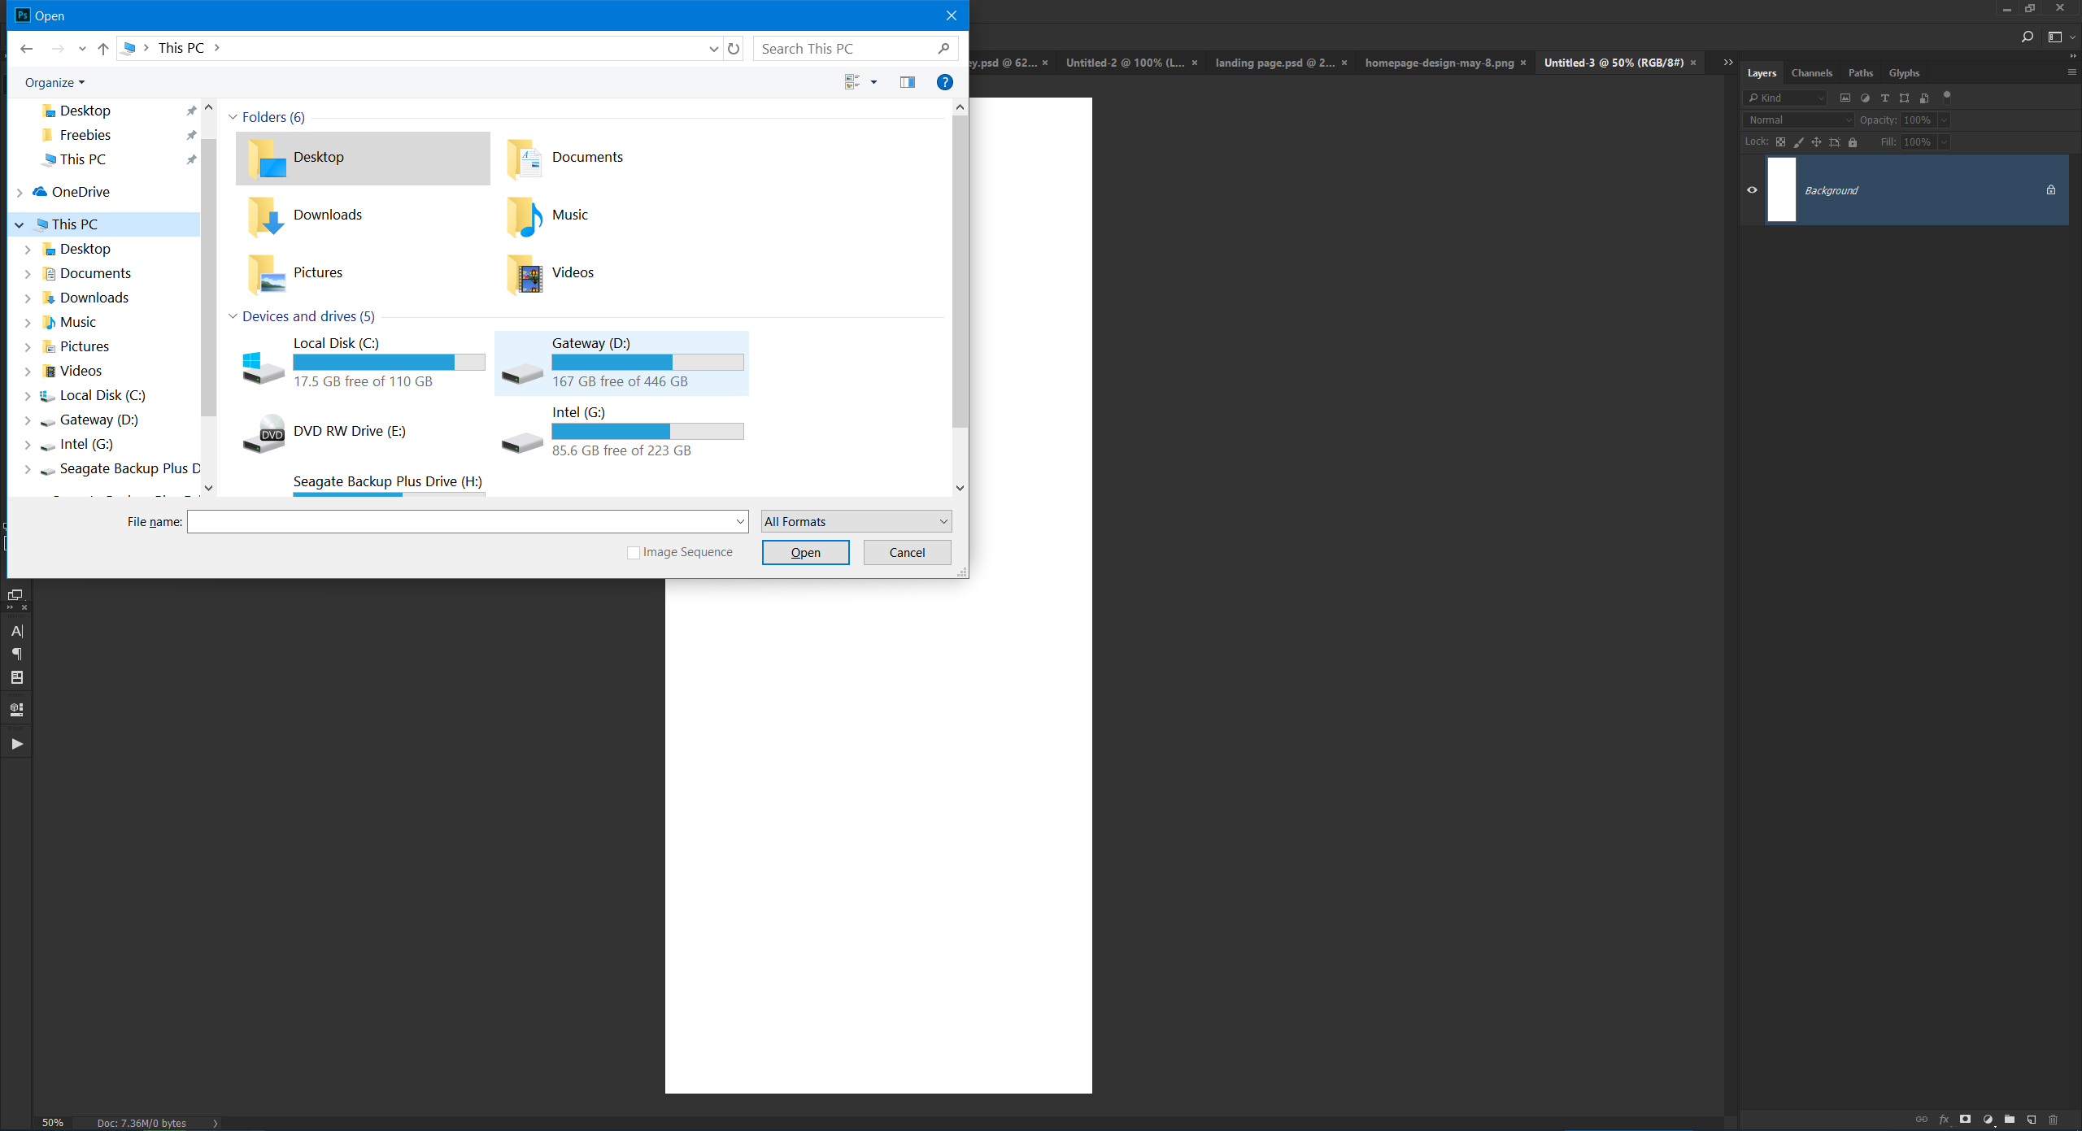The height and width of the screenshot is (1131, 2082).
Task: Click the help icon in dialog
Action: coord(944,80)
